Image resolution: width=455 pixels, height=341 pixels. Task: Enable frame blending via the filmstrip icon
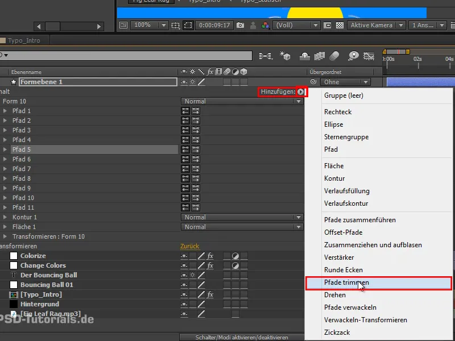point(320,56)
